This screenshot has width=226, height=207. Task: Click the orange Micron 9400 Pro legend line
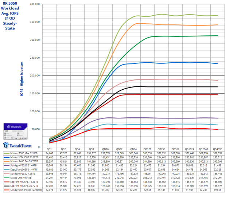[x=7, y=161]
